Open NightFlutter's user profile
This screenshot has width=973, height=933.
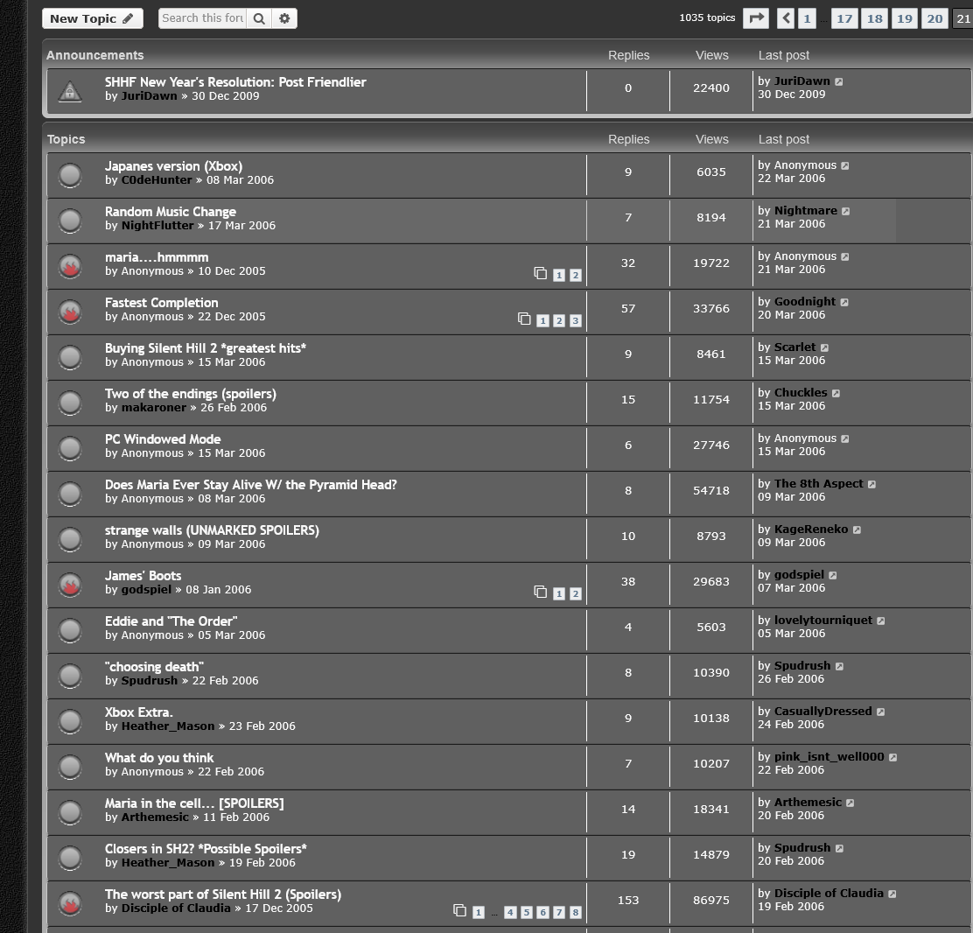point(157,225)
